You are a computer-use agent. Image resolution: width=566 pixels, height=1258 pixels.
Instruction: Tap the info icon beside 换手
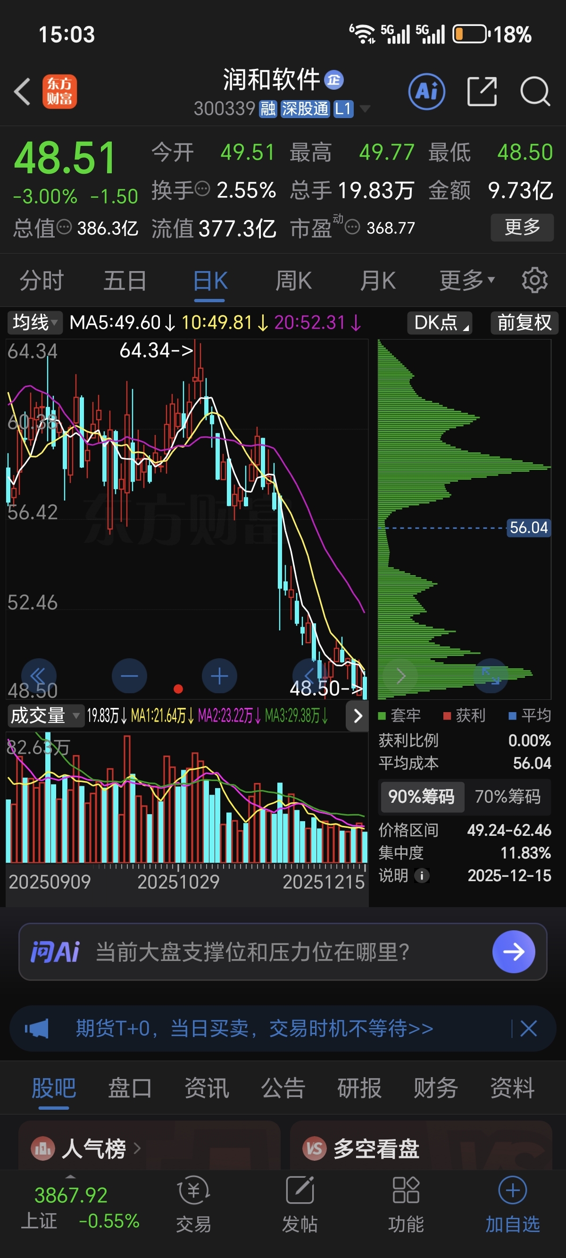[202, 188]
